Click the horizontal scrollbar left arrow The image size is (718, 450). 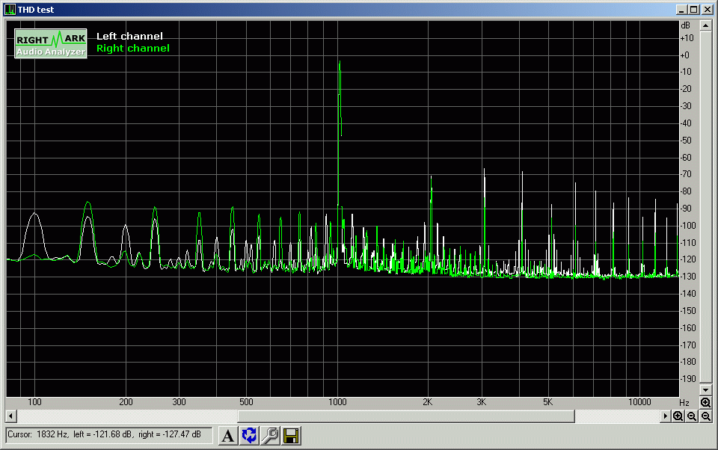11,416
